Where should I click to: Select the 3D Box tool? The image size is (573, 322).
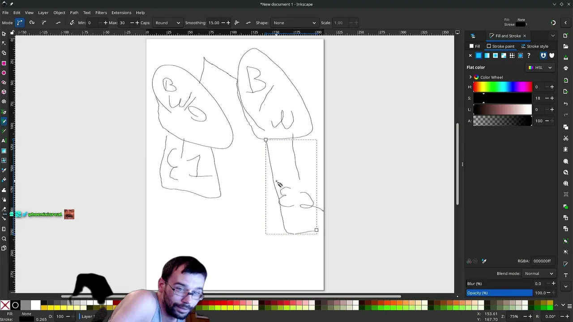(x=4, y=92)
